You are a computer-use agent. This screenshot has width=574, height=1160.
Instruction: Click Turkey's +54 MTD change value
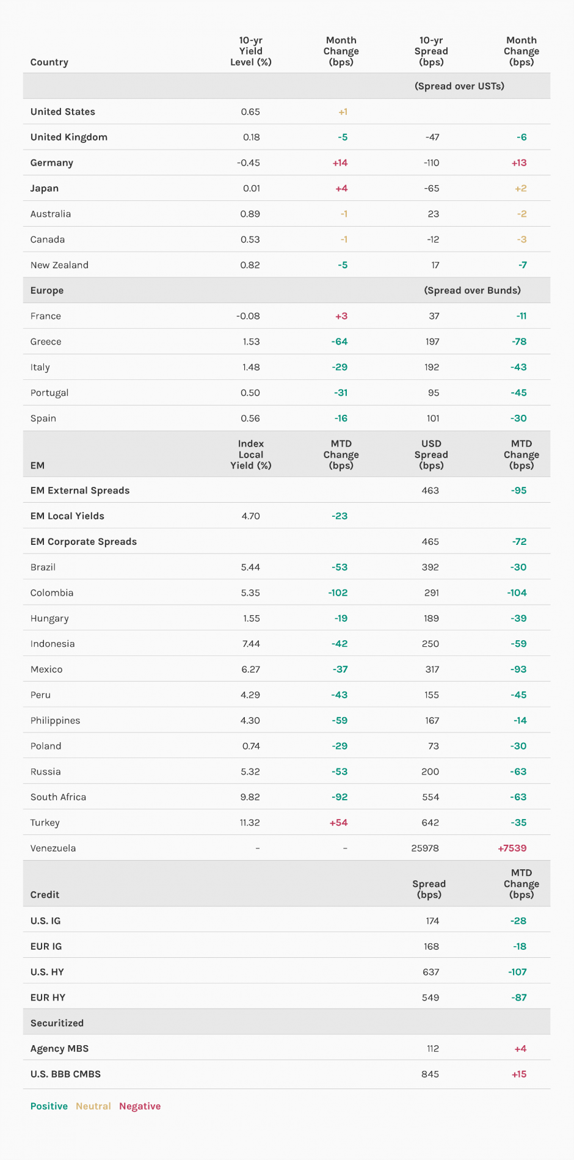[x=338, y=823]
